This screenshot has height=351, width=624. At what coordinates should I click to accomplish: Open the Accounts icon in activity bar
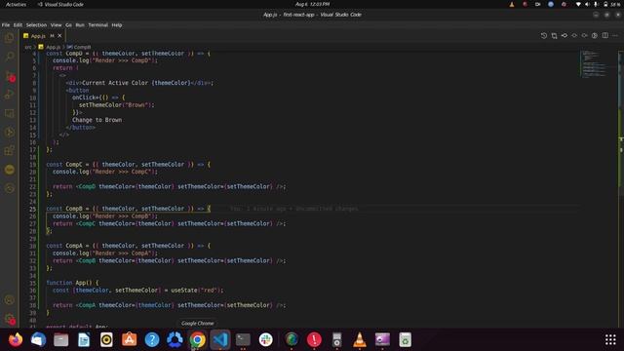[9, 300]
